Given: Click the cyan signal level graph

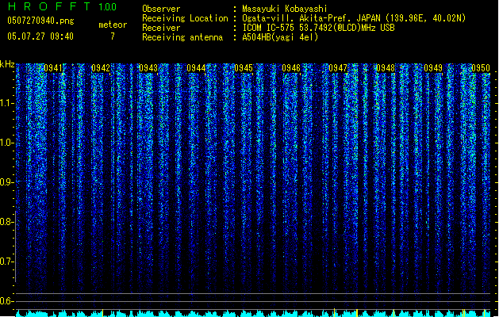Looking at the screenshot, I should point(253,313).
